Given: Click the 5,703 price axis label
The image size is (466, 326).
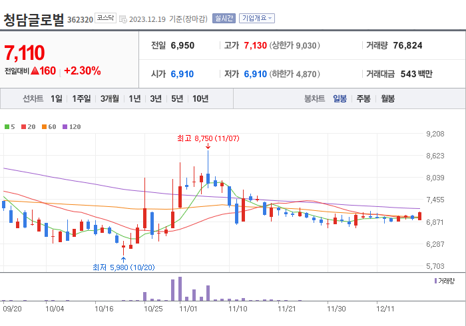Looking at the screenshot, I should [x=435, y=266].
